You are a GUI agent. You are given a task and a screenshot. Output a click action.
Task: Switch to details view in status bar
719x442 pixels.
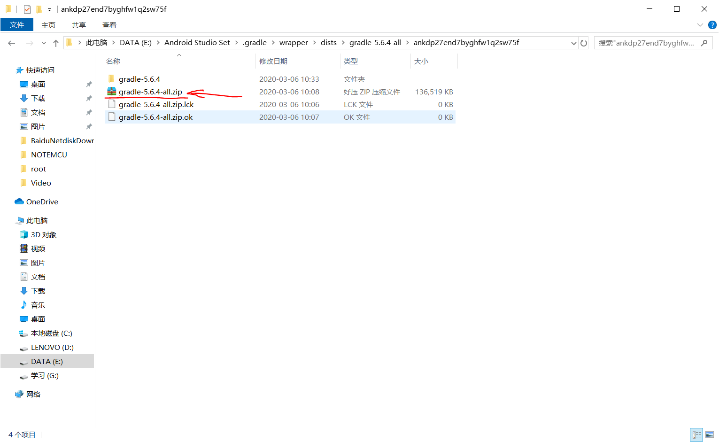coord(696,434)
